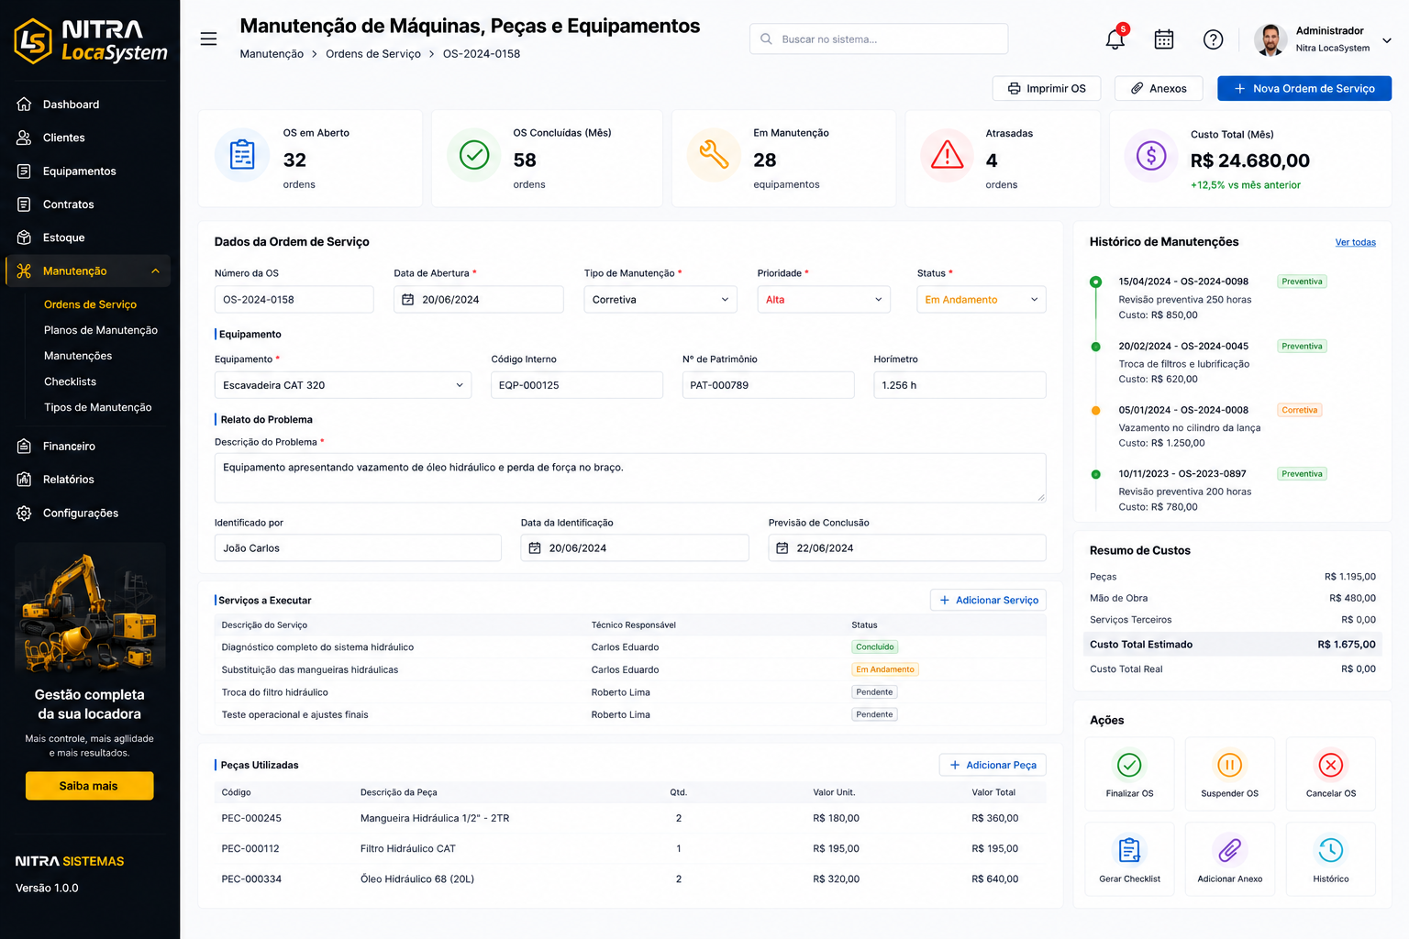This screenshot has width=1409, height=939.
Task: Click Custo Total Estimado R$ 1.675,00
Action: click(1232, 645)
